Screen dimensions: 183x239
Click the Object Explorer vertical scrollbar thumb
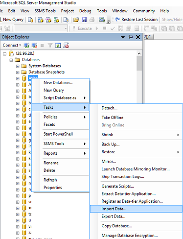[139, 64]
